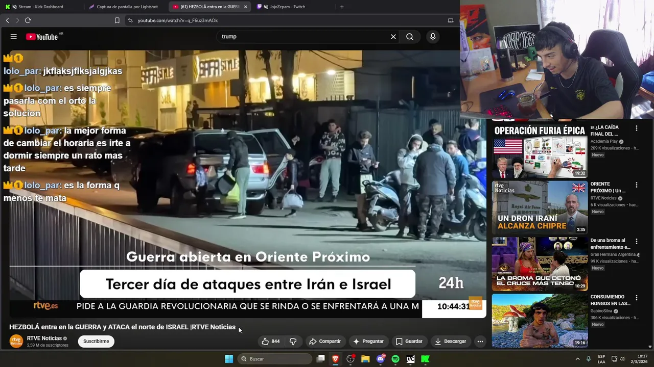
Task: Save video with Guardar button
Action: (x=409, y=342)
